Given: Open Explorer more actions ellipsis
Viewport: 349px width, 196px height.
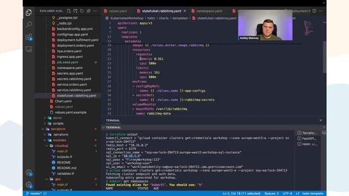Looking at the screenshot, I should point(95,11).
